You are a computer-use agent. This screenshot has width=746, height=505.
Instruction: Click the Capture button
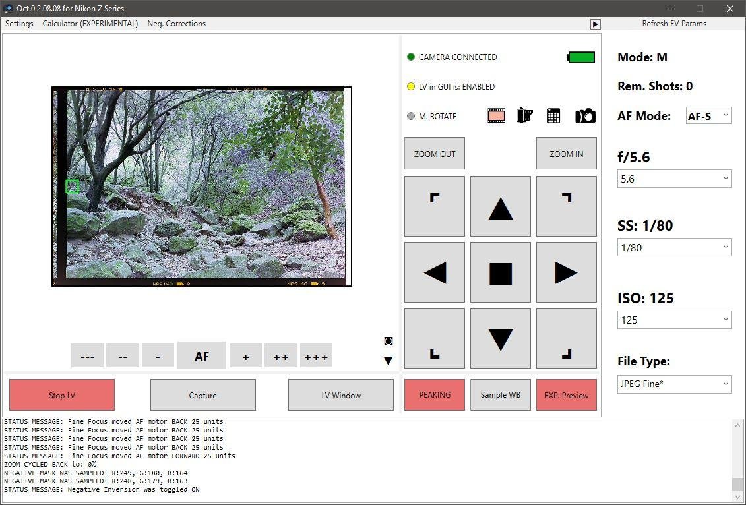pyautogui.click(x=203, y=395)
